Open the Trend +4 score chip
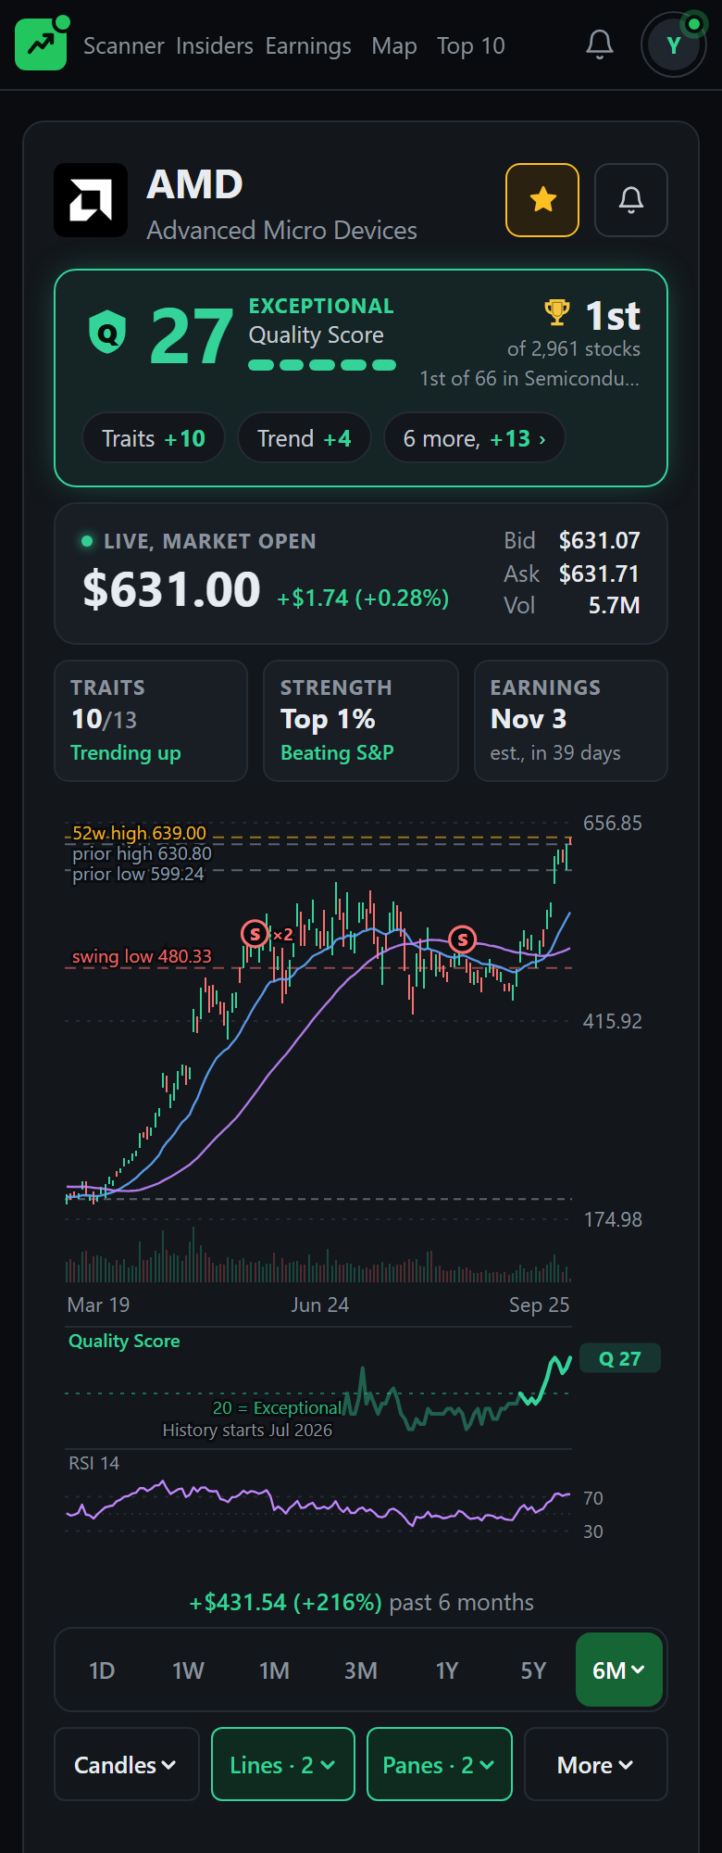 click(305, 438)
